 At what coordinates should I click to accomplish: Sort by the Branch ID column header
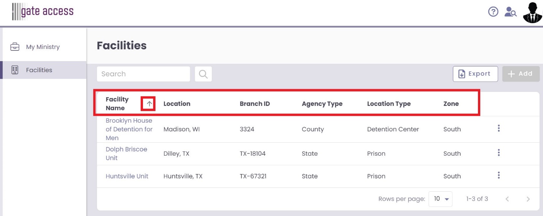pyautogui.click(x=255, y=104)
